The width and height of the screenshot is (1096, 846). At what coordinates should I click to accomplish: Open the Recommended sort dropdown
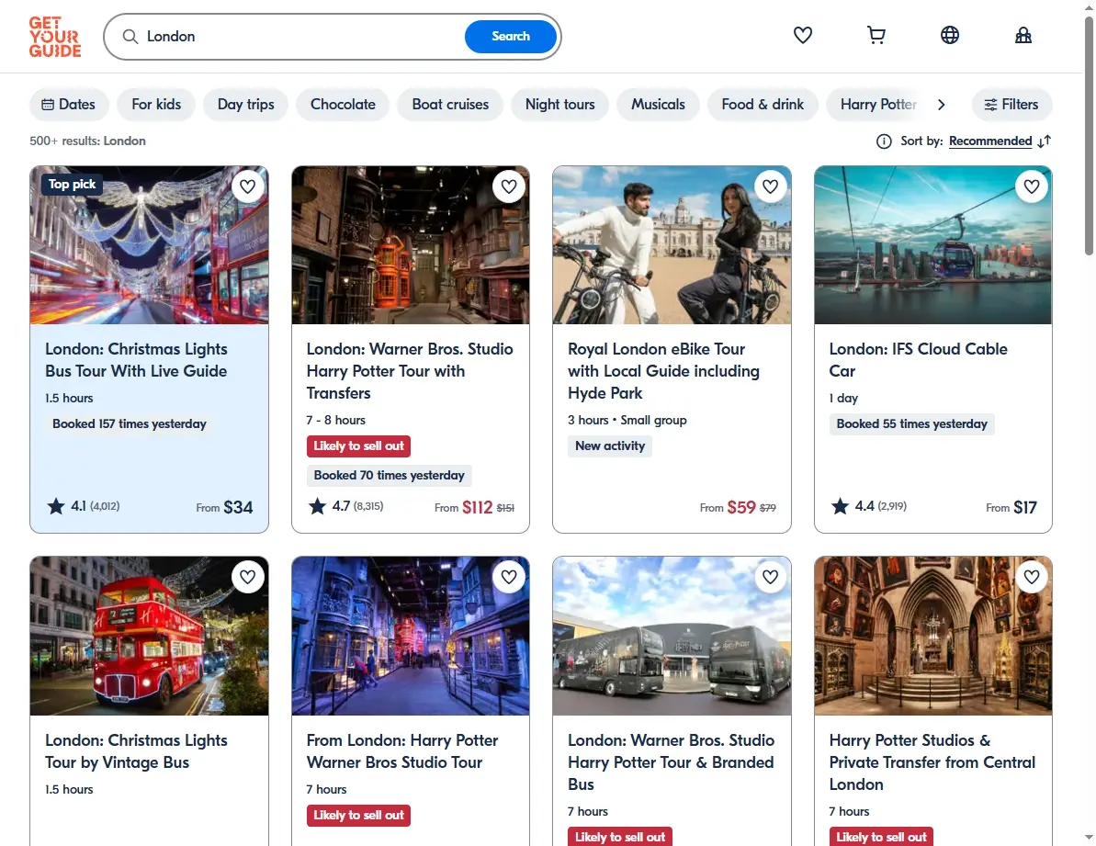989,141
